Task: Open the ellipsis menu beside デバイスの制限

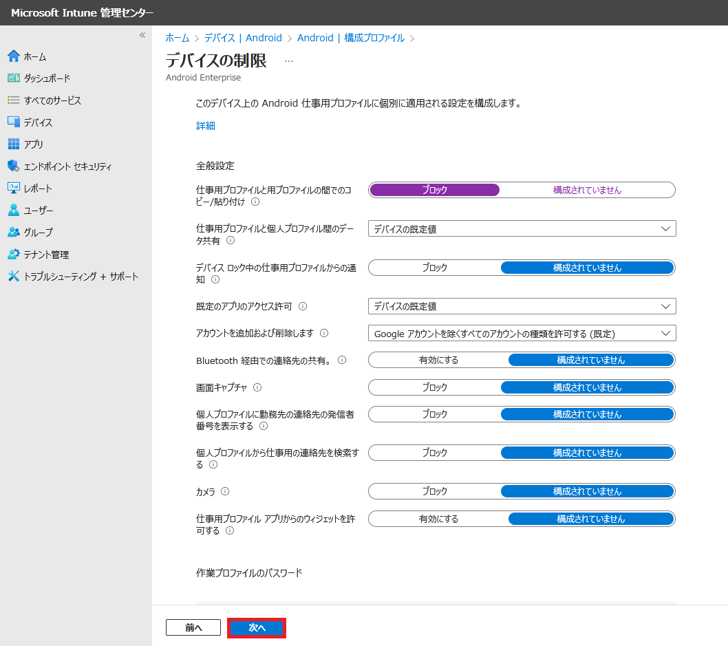Action: tap(289, 61)
